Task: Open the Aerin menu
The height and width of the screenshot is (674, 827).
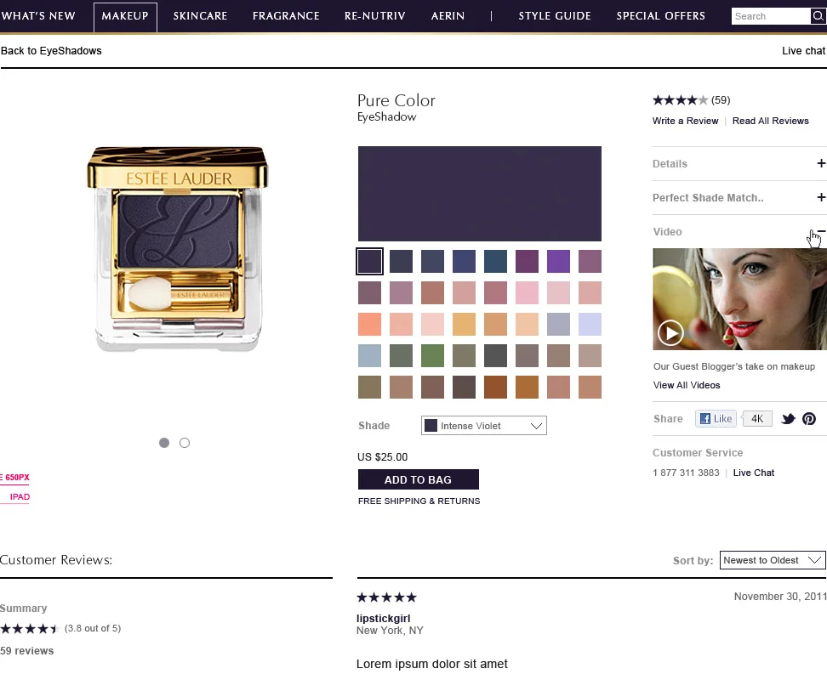Action: (448, 16)
